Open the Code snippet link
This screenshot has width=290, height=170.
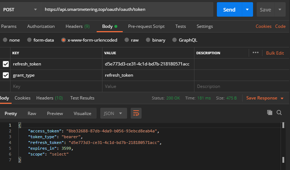[280, 26]
